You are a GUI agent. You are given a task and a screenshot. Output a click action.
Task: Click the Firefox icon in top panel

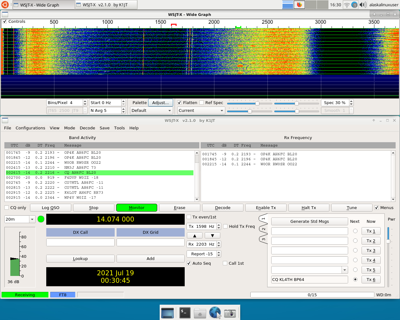click(x=299, y=5)
